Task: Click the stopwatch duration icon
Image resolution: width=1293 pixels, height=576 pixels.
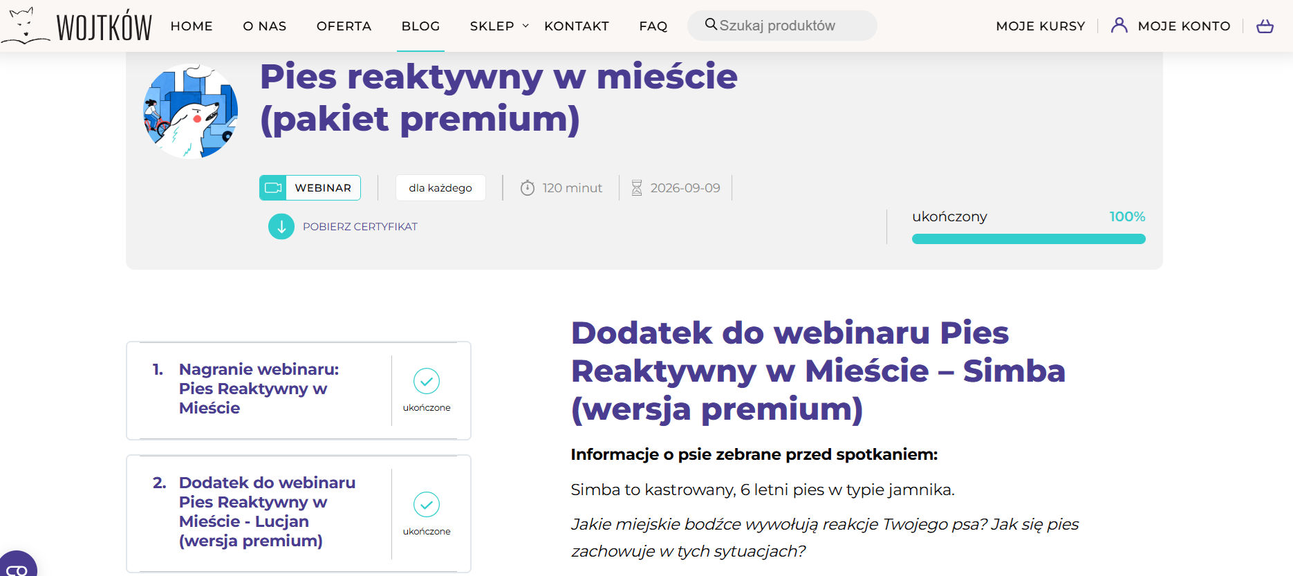Action: (x=528, y=188)
